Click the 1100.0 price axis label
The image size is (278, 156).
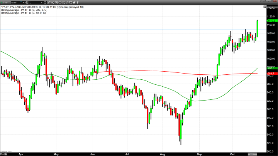click(271, 25)
